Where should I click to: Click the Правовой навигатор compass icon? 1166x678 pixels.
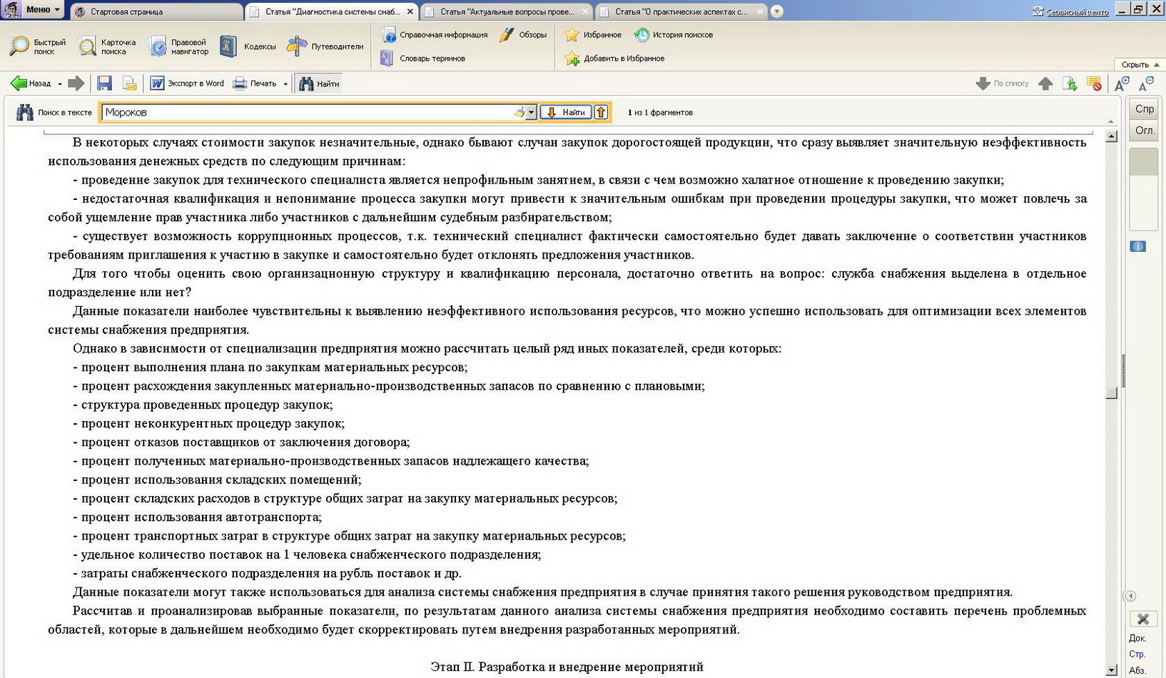tap(158, 46)
